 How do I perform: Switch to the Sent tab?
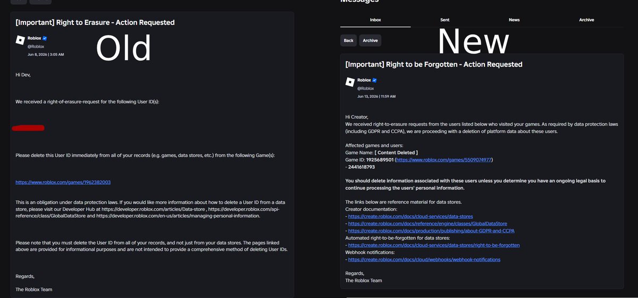point(445,20)
